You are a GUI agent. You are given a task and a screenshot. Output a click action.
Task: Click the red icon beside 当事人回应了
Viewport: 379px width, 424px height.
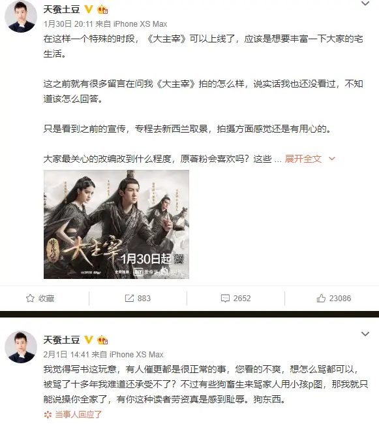coord(48,415)
